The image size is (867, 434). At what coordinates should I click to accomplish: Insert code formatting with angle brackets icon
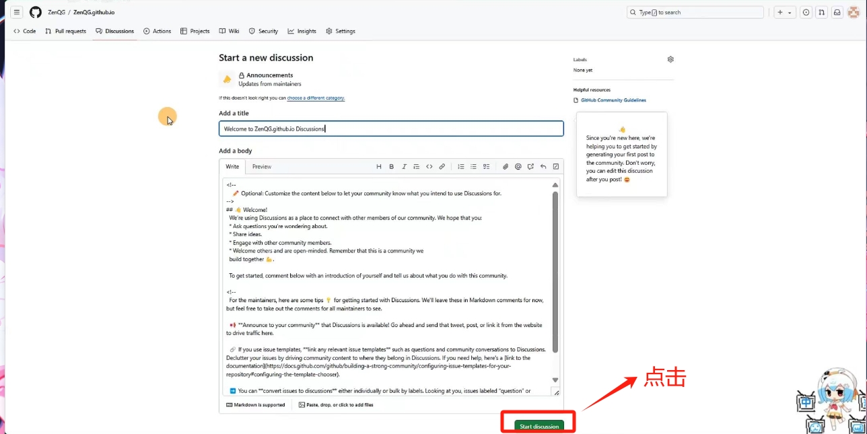tap(429, 167)
